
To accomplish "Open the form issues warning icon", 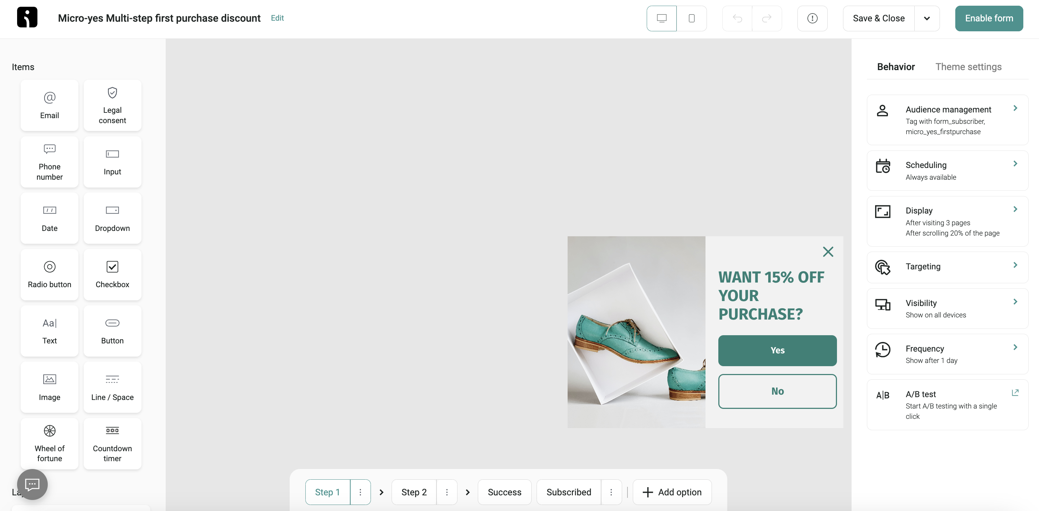I will pyautogui.click(x=812, y=18).
